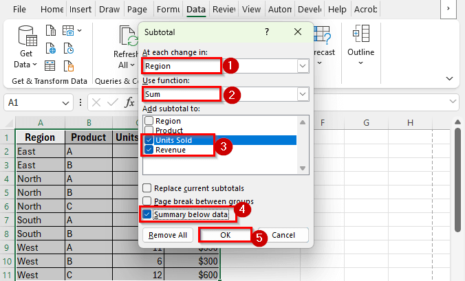
Task: Collapse the ribbon with chevron
Action: [450, 78]
